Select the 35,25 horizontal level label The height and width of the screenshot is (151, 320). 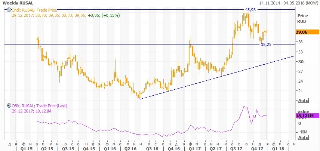(x=266, y=44)
